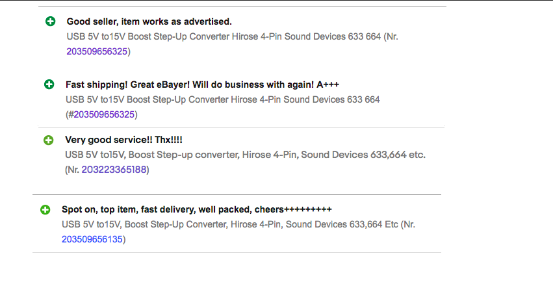The width and height of the screenshot is (553, 299).
Task: Click the "A+++" text in second review
Action: (x=328, y=84)
